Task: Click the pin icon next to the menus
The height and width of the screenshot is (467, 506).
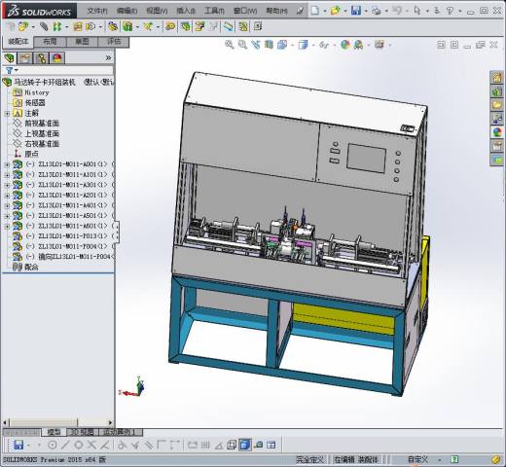Action: (300, 11)
